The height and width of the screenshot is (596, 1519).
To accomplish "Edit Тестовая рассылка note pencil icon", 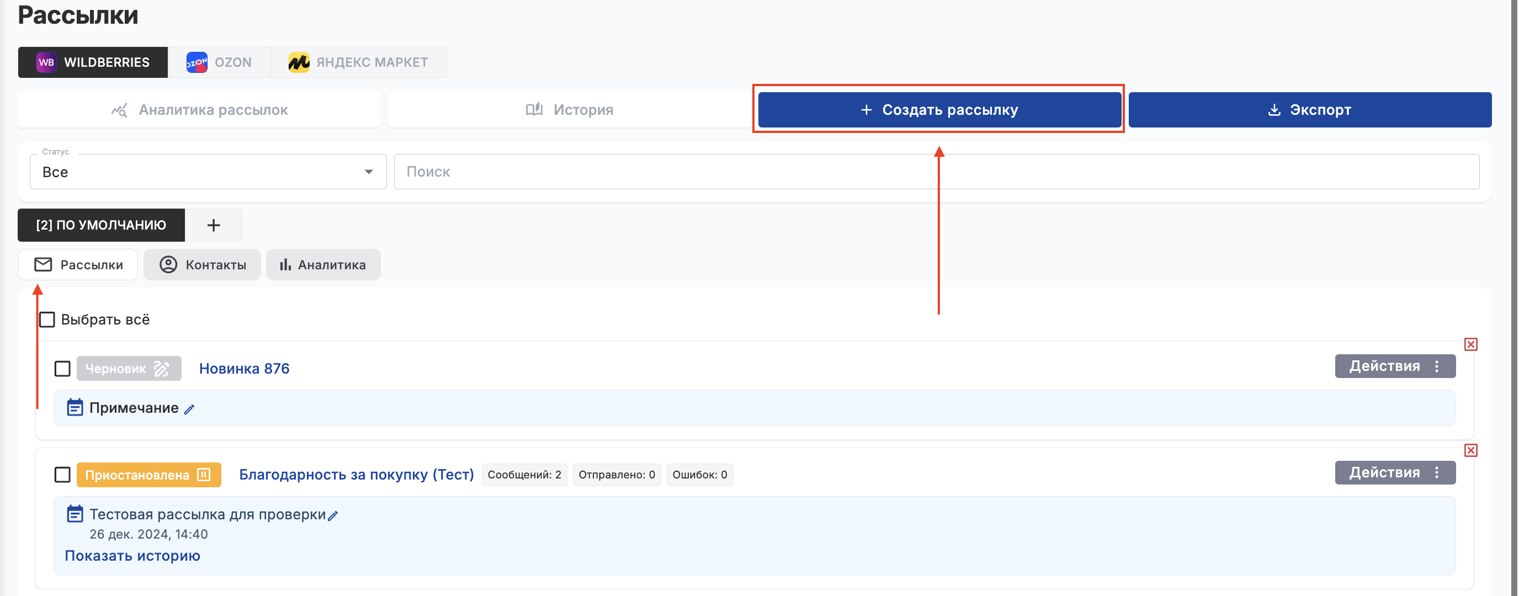I will click(x=333, y=516).
